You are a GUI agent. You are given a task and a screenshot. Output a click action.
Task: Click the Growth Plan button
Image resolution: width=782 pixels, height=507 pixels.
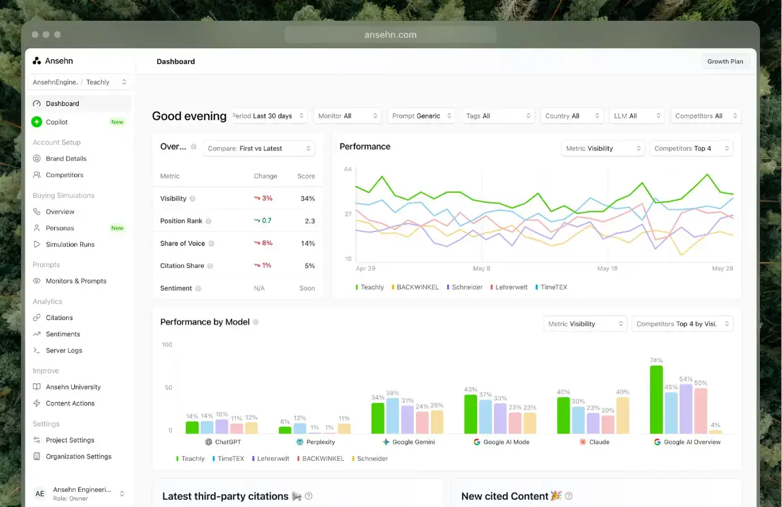(x=725, y=62)
